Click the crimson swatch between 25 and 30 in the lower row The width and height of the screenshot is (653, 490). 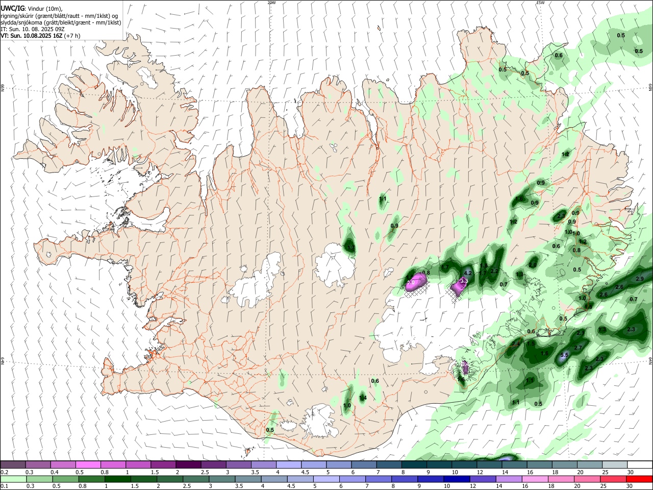[613, 479]
